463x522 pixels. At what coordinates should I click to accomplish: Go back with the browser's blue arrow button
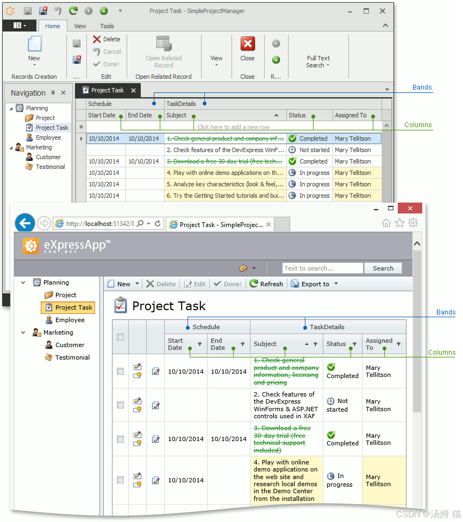[25, 223]
